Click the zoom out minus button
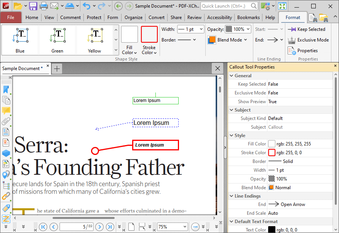Image resolution: width=339 pixels, height=233 pixels. pos(195,227)
